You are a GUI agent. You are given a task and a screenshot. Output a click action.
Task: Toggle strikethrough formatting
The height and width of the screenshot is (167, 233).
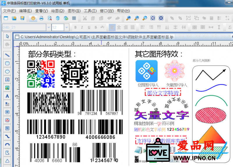[96, 27]
